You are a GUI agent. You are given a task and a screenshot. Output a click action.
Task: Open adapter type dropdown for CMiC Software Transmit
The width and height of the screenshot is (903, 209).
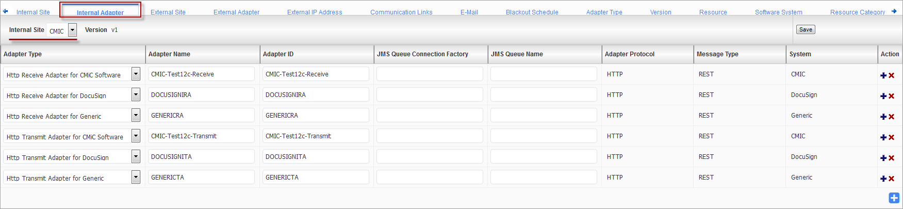(136, 136)
